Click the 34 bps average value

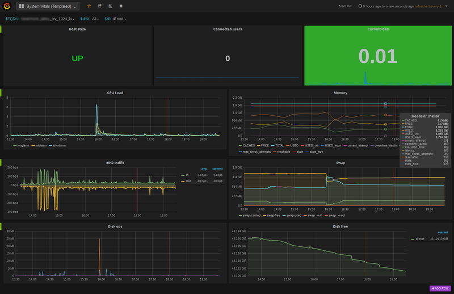click(x=202, y=175)
